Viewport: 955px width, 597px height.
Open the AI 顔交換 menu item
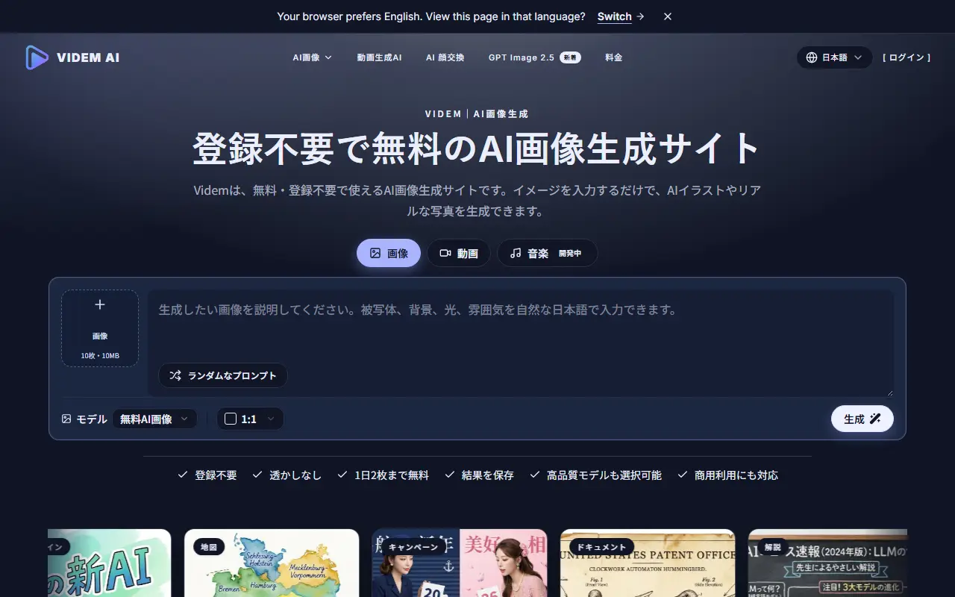445,57
